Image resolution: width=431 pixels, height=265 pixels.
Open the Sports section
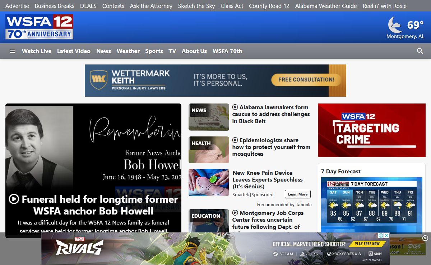154,51
